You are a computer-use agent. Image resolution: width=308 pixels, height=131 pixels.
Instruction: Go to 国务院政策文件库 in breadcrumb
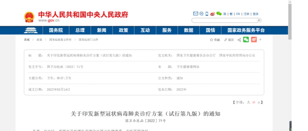tap(60, 40)
